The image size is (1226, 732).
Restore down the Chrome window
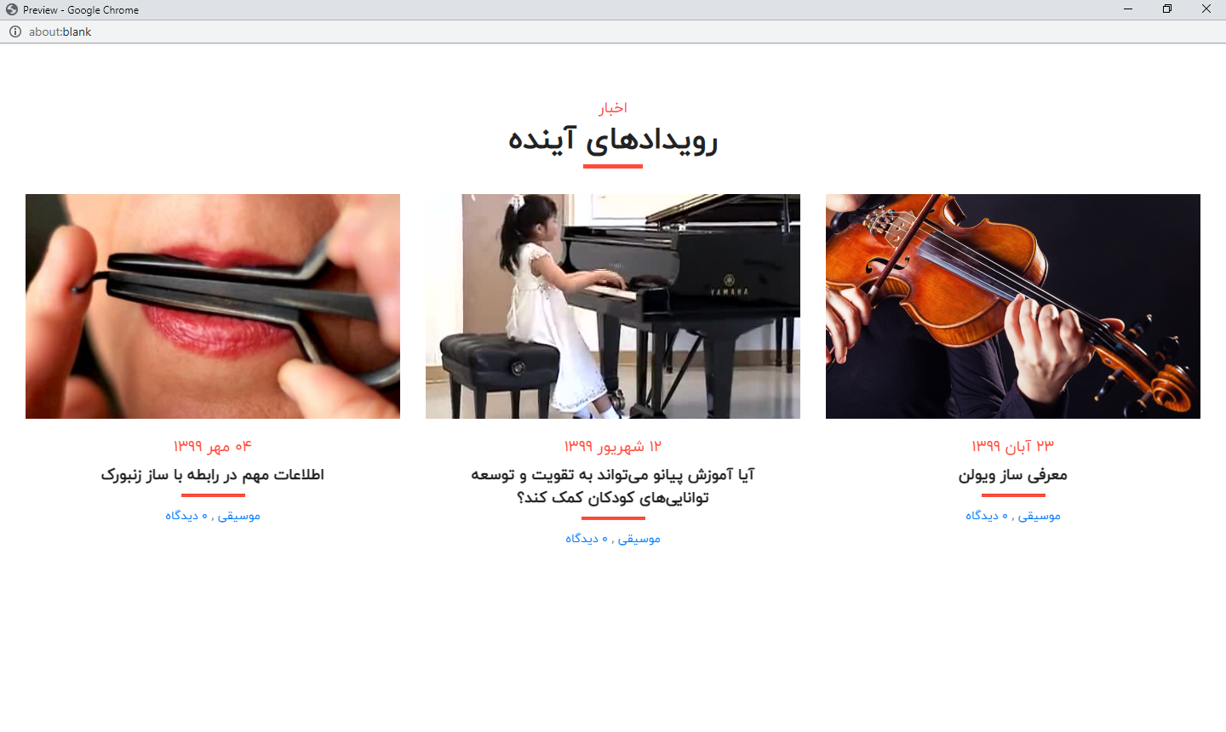[x=1167, y=9]
